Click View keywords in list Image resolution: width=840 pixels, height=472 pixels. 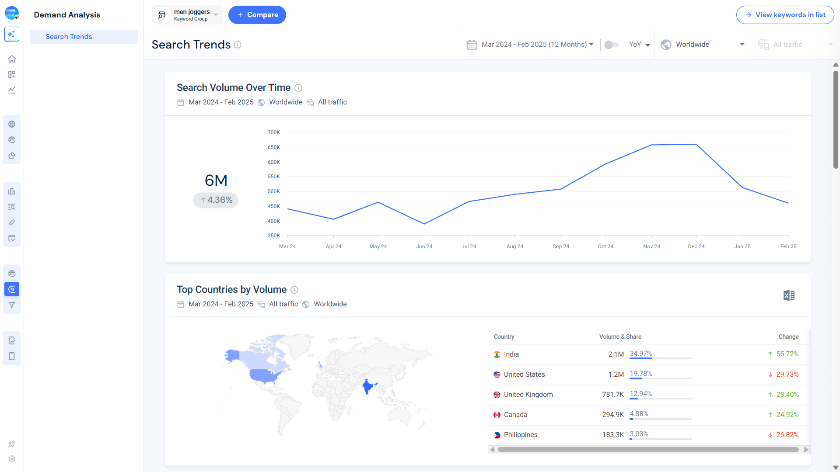[x=785, y=14]
